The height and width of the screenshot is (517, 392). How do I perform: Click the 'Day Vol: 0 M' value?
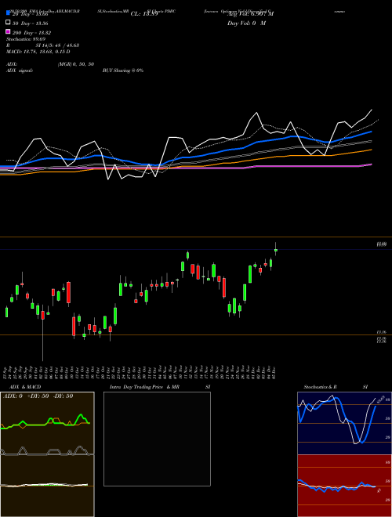point(246,23)
